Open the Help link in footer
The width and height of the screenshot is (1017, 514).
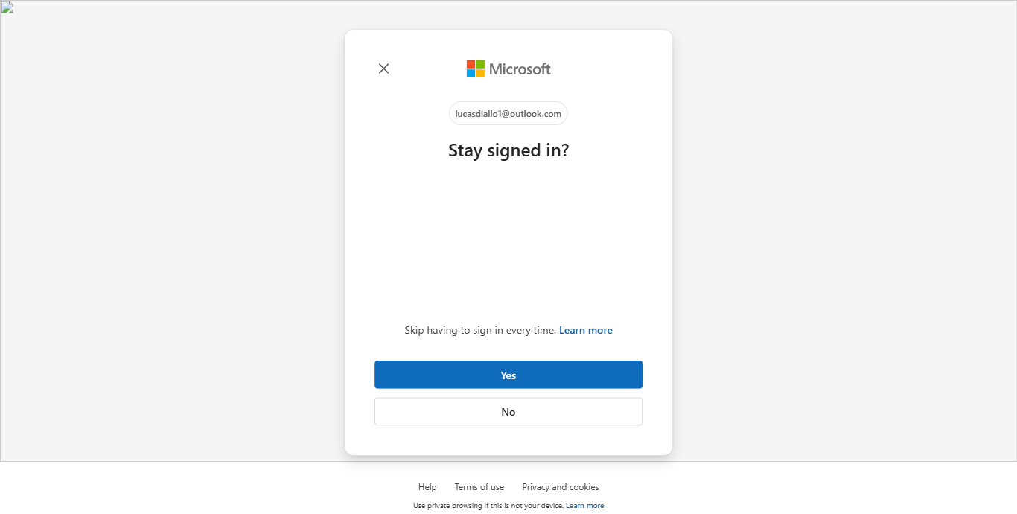tap(427, 487)
